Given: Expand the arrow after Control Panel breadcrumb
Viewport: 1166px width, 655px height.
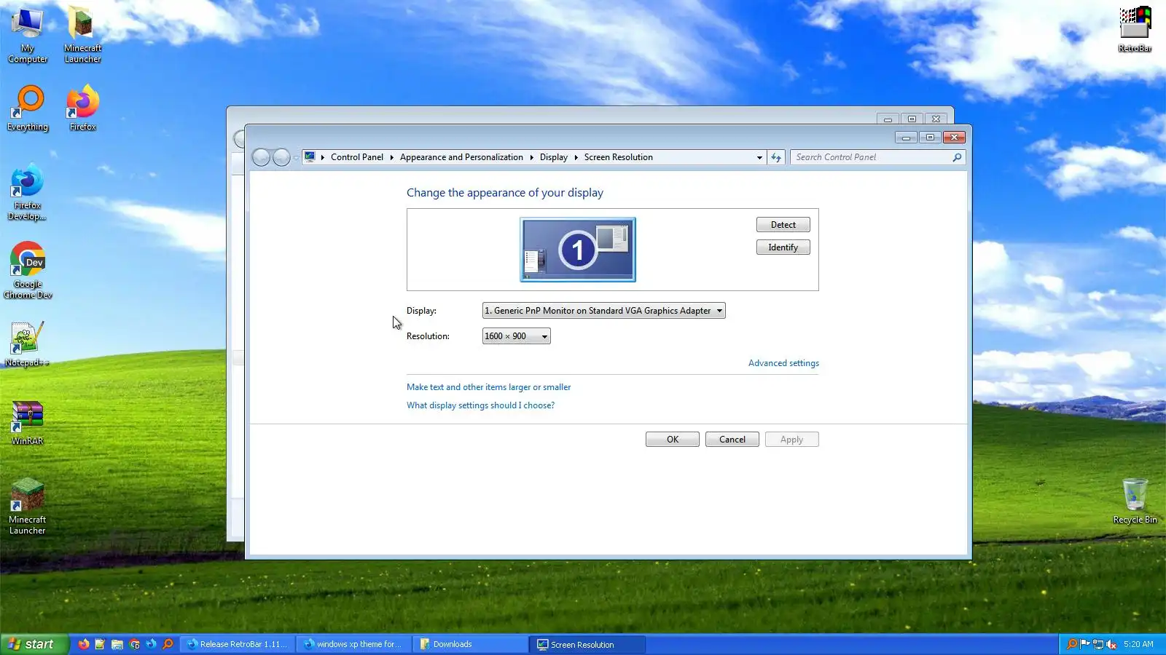Looking at the screenshot, I should [x=391, y=157].
